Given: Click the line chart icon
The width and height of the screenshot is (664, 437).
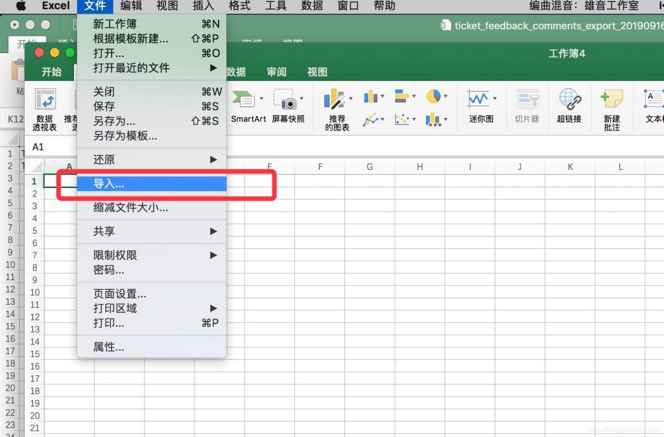Looking at the screenshot, I should pos(370,119).
